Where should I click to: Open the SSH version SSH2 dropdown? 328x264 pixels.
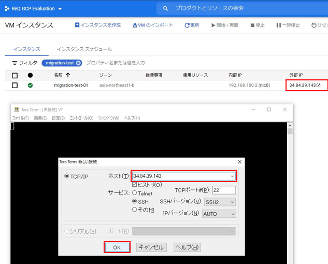pos(220,202)
